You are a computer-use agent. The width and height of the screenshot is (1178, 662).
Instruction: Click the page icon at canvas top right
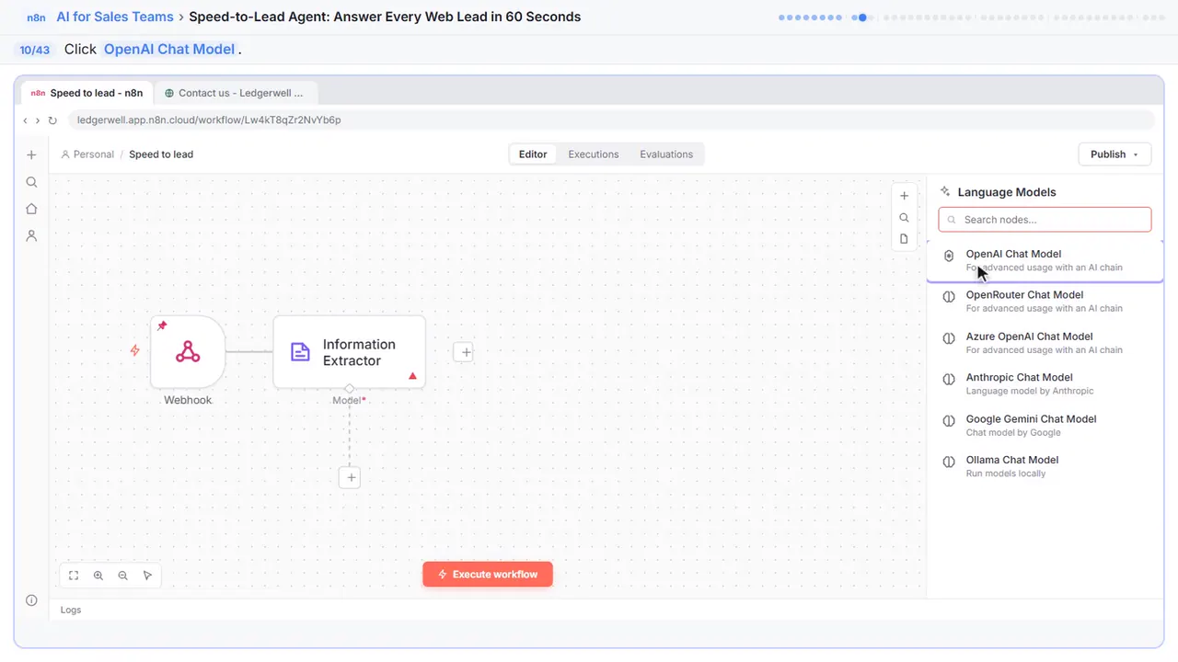tap(904, 239)
